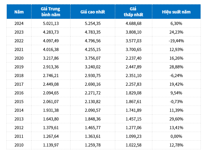Click lowest price 2.237,40 in 2020
Viewport: 209px width, 151px height.
tap(133, 58)
